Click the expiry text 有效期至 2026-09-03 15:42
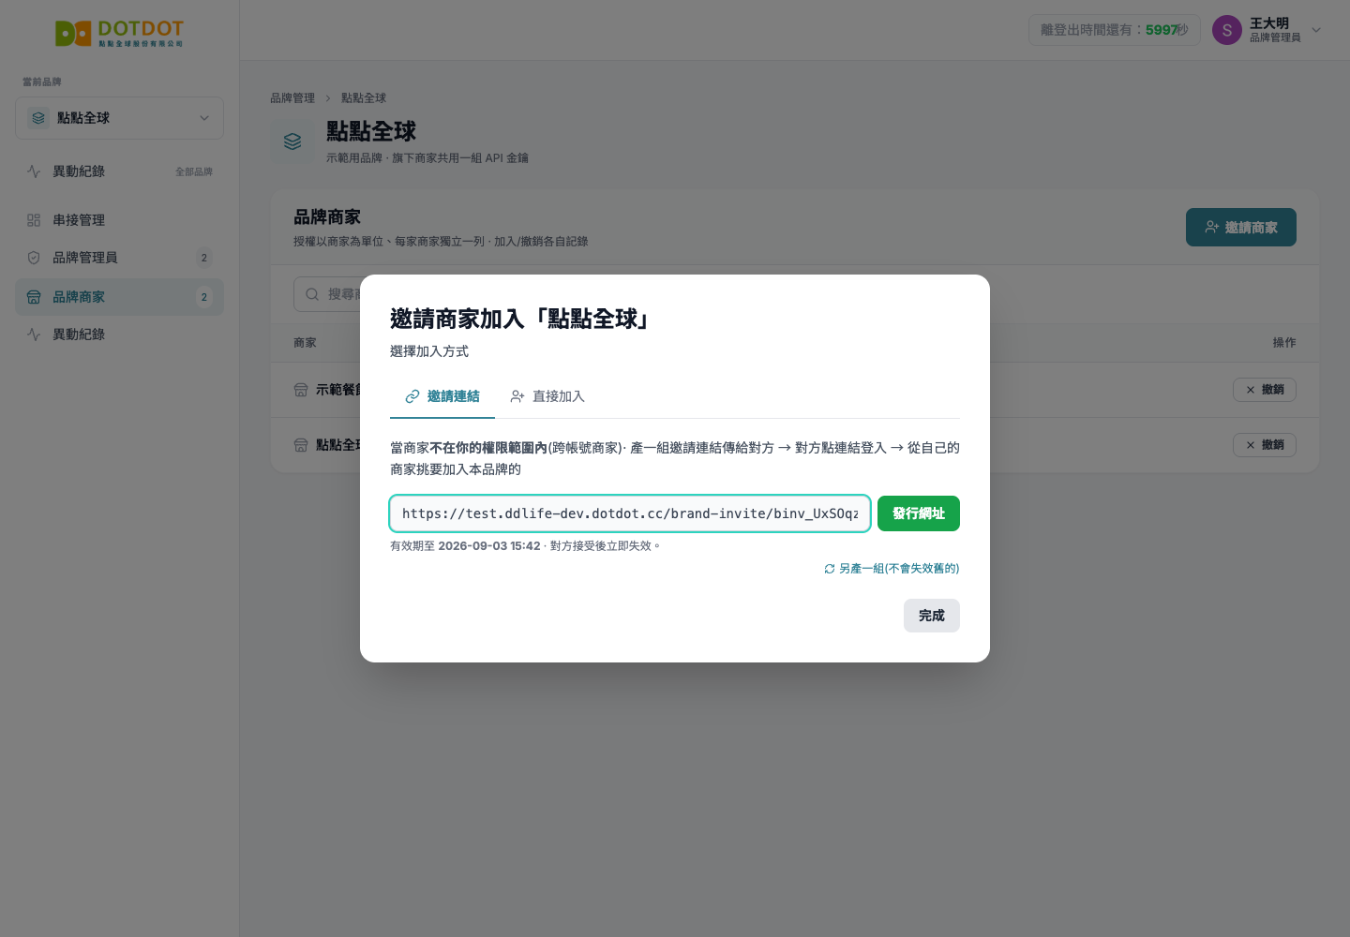The height and width of the screenshot is (937, 1350). [x=465, y=545]
